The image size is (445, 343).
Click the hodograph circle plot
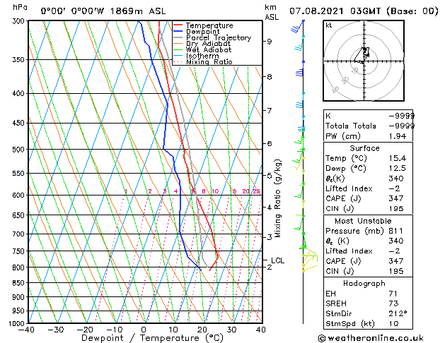click(363, 61)
